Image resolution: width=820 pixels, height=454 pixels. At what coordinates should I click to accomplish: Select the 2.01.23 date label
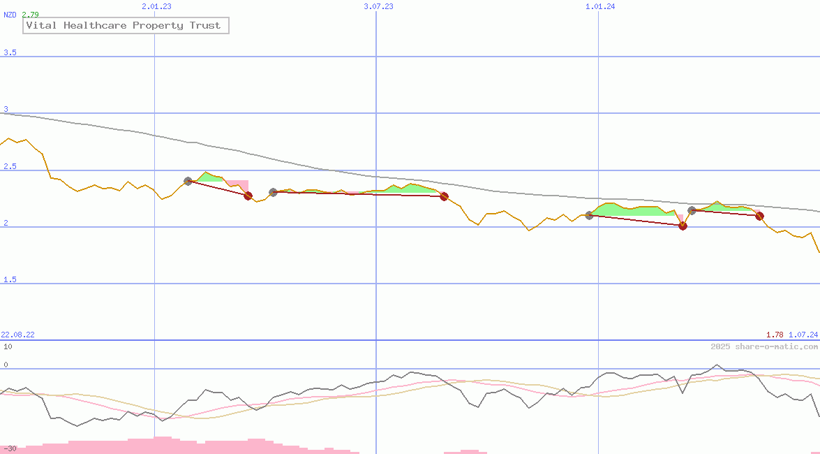(x=156, y=6)
